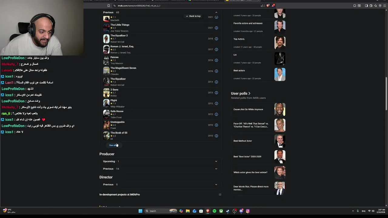Click the ENG language indicator
The height and width of the screenshot is (218, 388).
click(363, 211)
